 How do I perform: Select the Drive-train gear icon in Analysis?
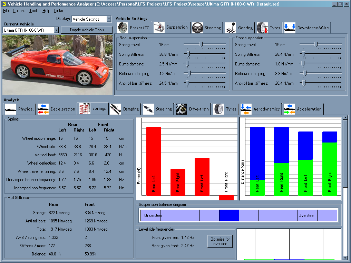click(181, 109)
